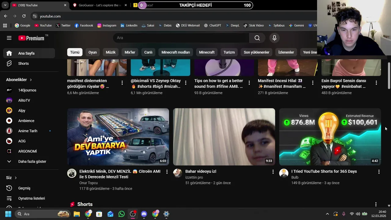This screenshot has width=391, height=220.
Task: Play I Tried YouTube Shorts thumbnail
Action: [330, 137]
